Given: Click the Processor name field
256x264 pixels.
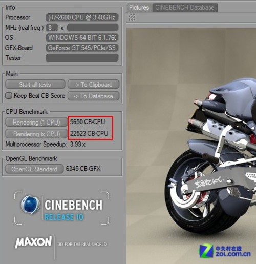Looking at the screenshot, I should [x=82, y=17].
